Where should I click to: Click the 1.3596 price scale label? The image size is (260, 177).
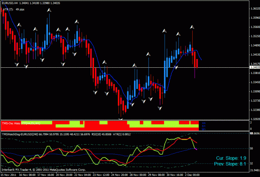[255, 17]
